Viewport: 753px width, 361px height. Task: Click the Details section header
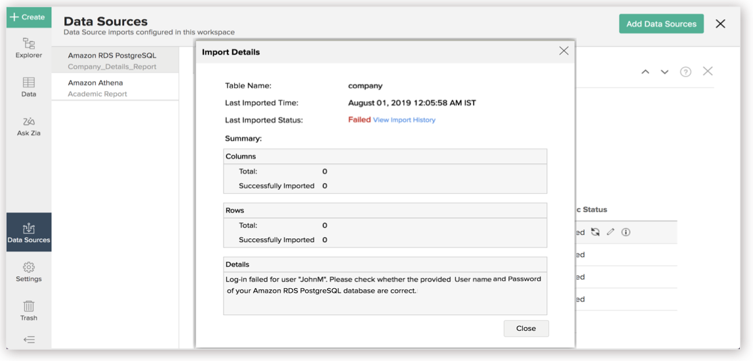click(385, 265)
